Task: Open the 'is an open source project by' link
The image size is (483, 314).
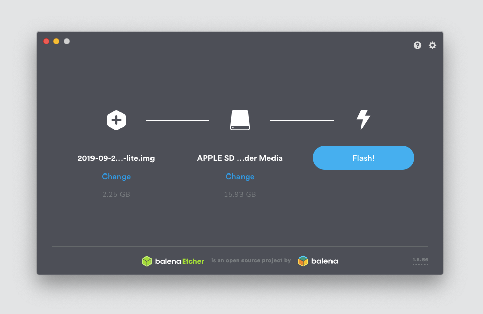Action: tap(251, 261)
